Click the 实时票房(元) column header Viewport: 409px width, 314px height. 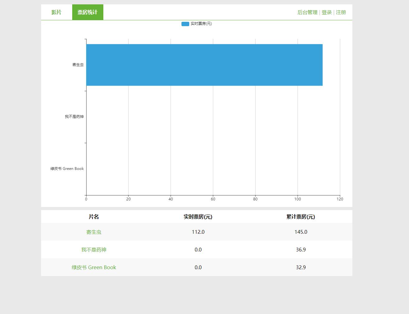(x=198, y=217)
